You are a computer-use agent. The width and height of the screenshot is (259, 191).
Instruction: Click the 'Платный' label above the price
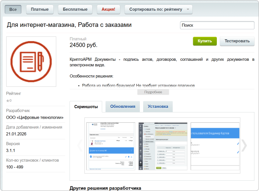(x=78, y=39)
